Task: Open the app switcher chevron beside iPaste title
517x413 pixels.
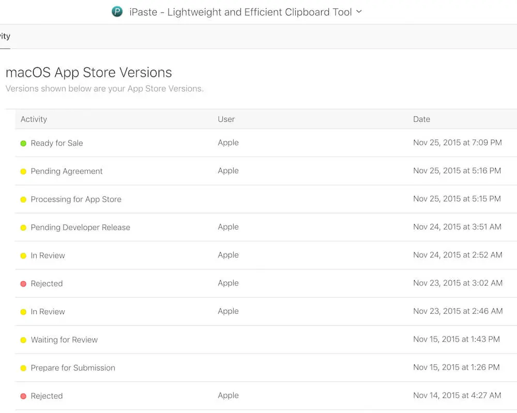Action: [x=359, y=12]
